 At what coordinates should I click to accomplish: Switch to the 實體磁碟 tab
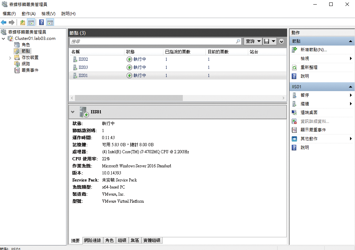152,240
